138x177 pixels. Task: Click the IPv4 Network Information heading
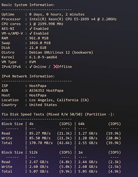(28, 76)
